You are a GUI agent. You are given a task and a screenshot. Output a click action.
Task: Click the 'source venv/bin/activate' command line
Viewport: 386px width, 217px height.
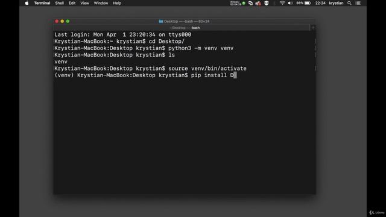point(150,68)
